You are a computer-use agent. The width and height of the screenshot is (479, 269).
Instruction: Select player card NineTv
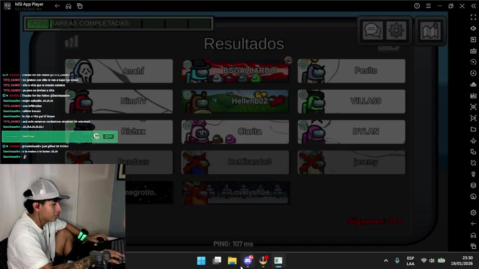point(119,101)
